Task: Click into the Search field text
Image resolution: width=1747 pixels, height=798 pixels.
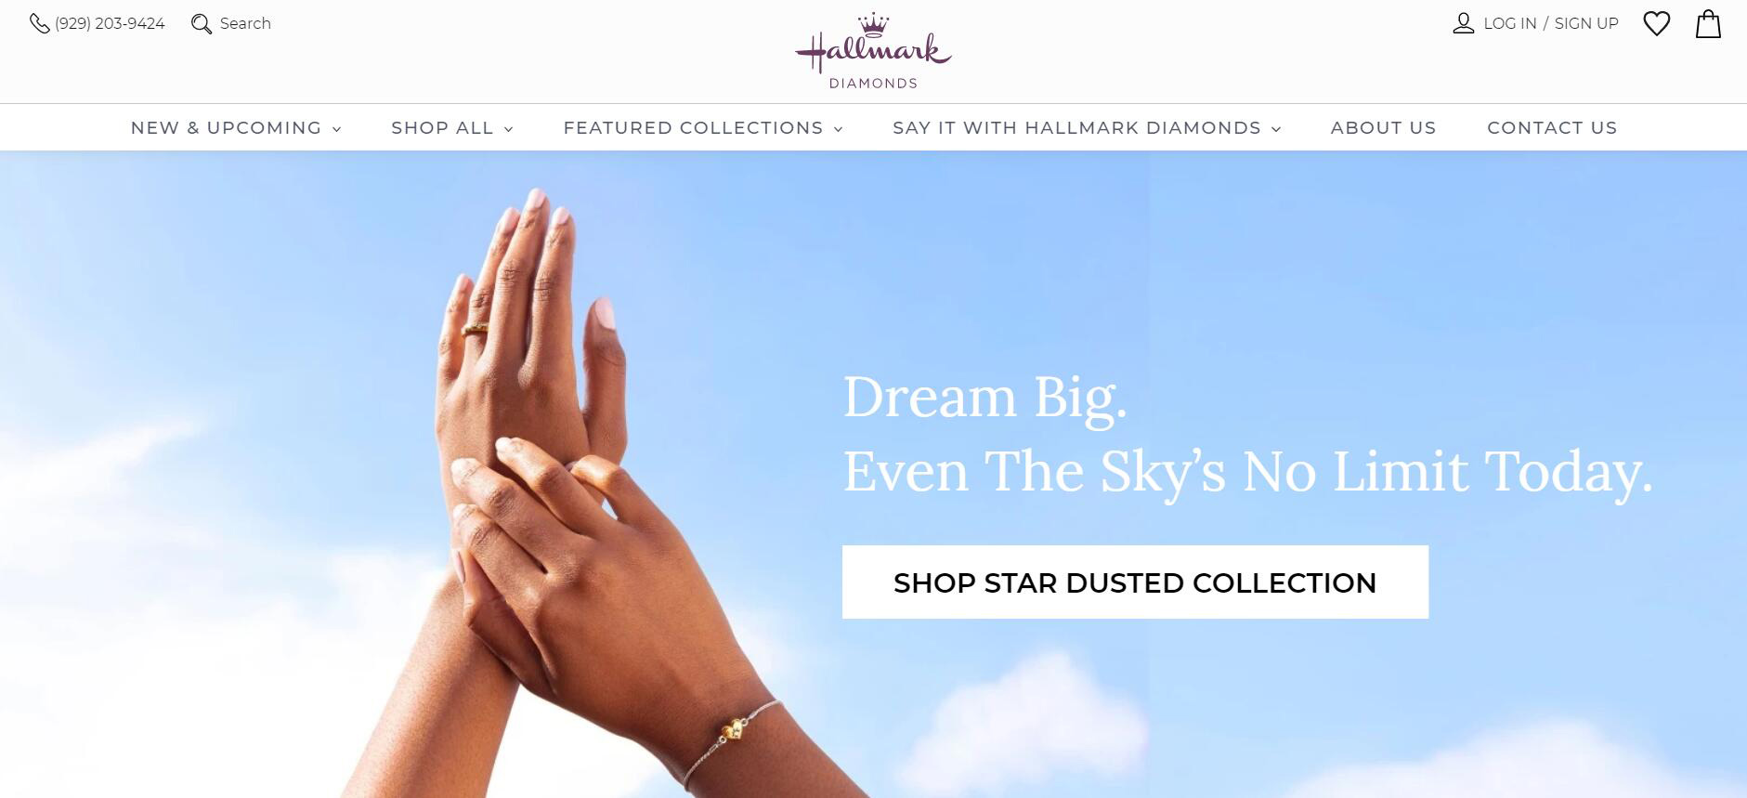Action: tap(245, 23)
